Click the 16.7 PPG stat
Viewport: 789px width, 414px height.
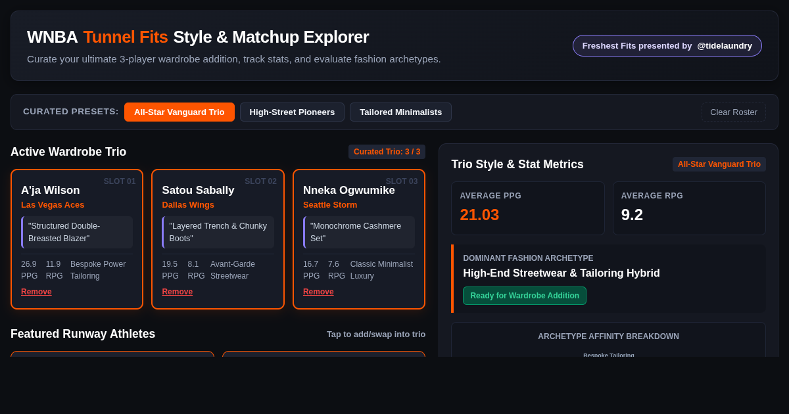[x=312, y=270]
